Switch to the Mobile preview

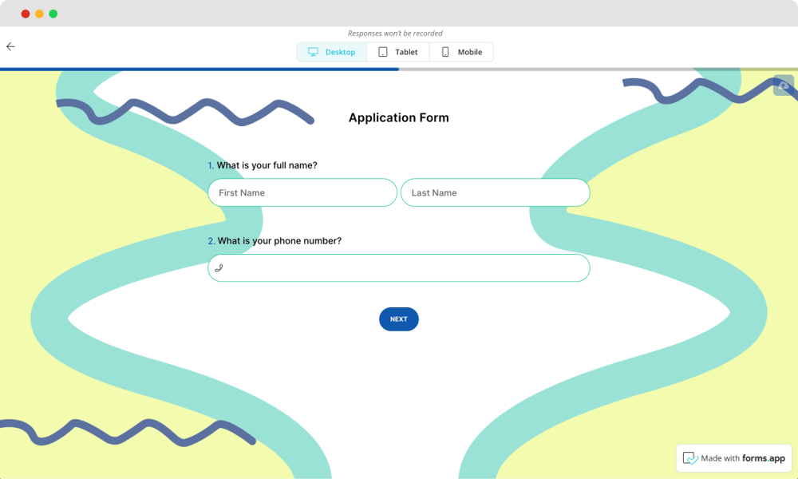461,51
